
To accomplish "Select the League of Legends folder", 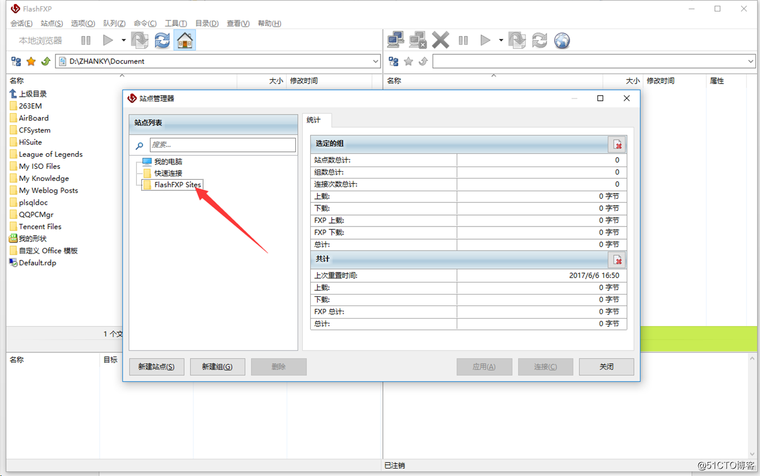I will coord(46,154).
